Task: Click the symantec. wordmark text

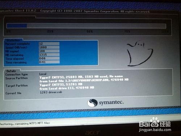Action: (111, 103)
